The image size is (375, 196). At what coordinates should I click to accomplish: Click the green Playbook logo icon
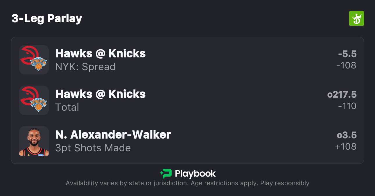166,174
